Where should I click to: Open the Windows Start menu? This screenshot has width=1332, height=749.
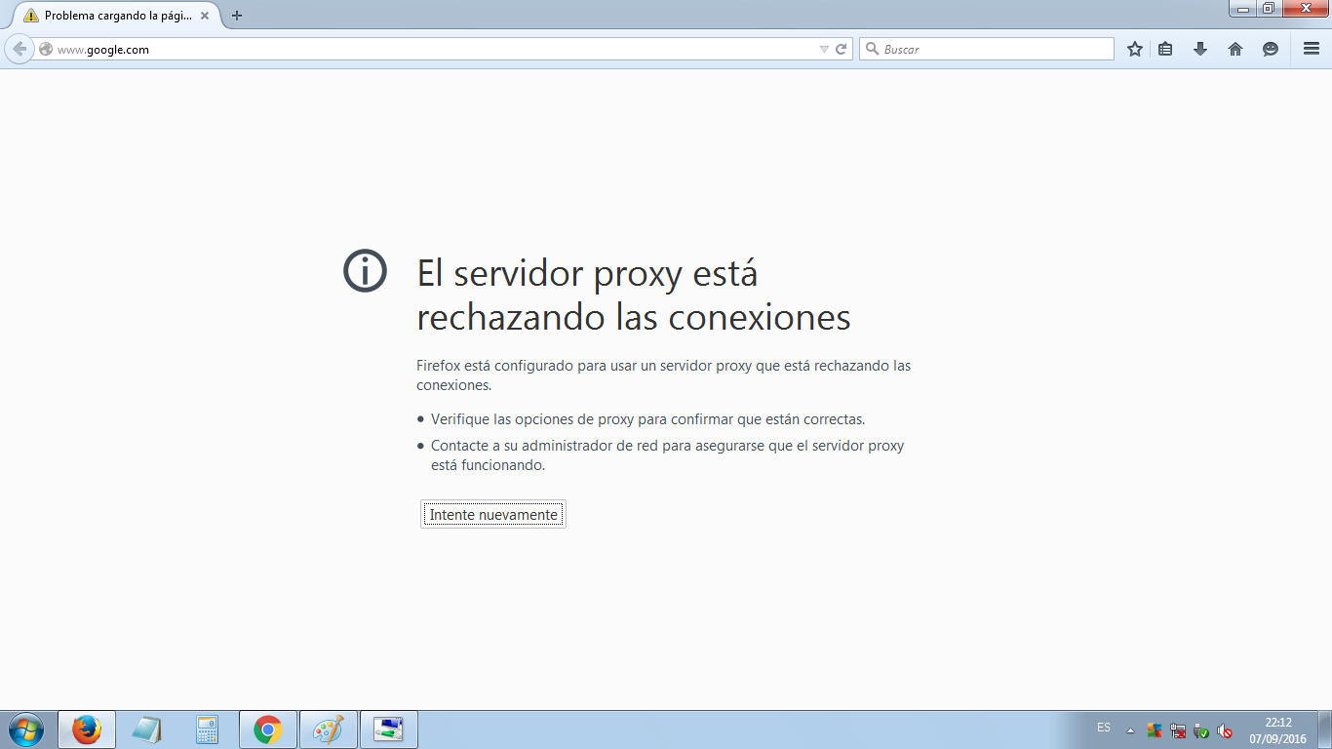point(25,729)
